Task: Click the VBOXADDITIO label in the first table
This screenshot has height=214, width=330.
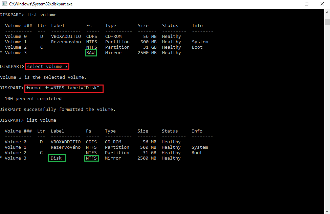Action: coord(66,37)
